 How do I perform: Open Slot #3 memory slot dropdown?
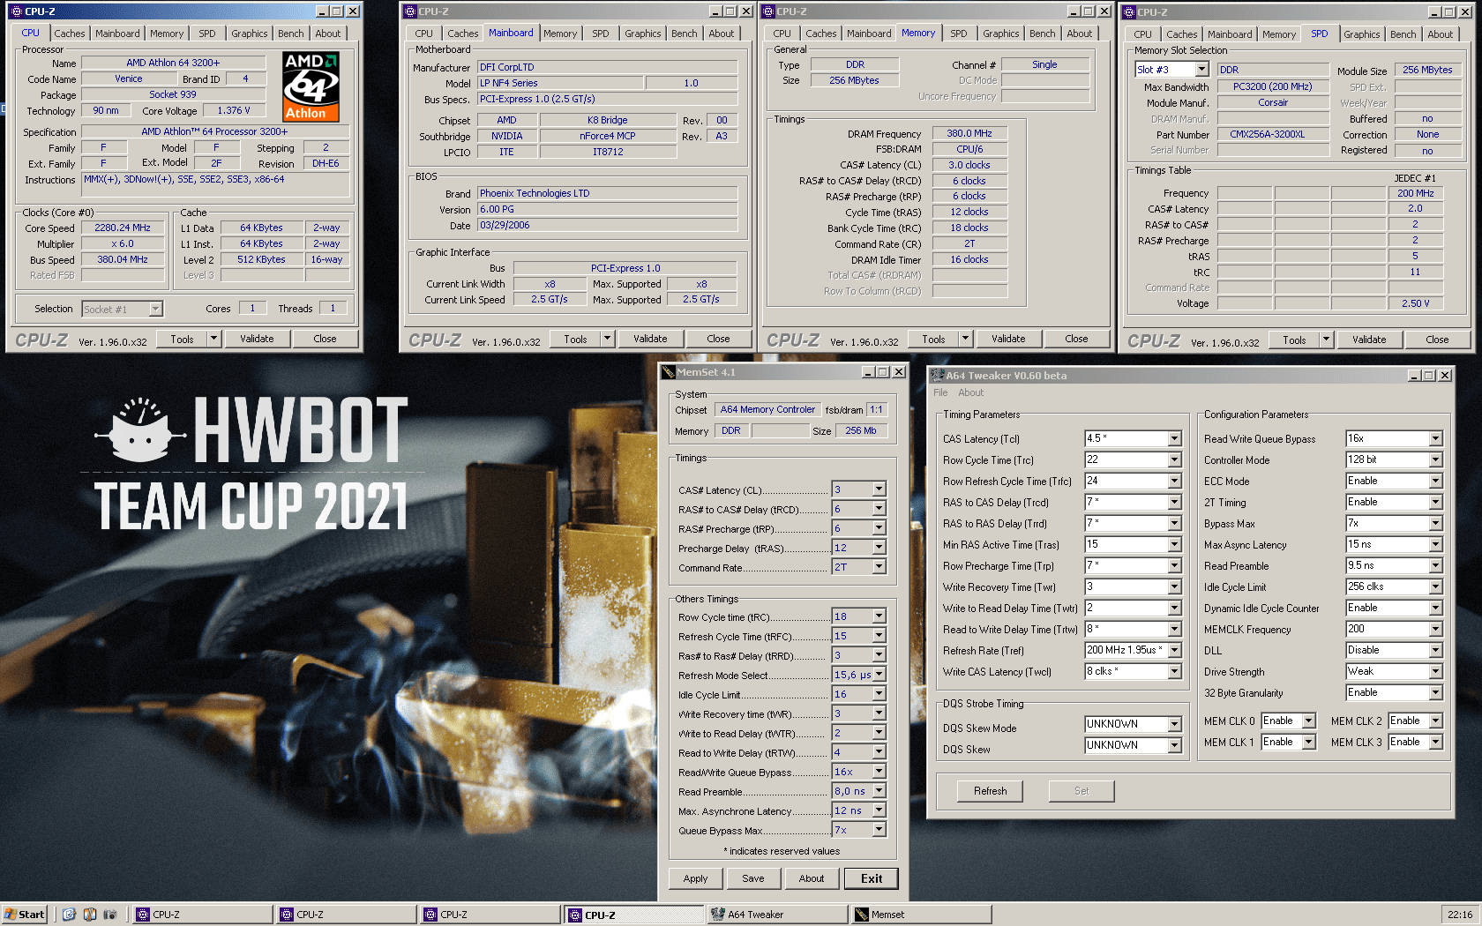[1201, 70]
